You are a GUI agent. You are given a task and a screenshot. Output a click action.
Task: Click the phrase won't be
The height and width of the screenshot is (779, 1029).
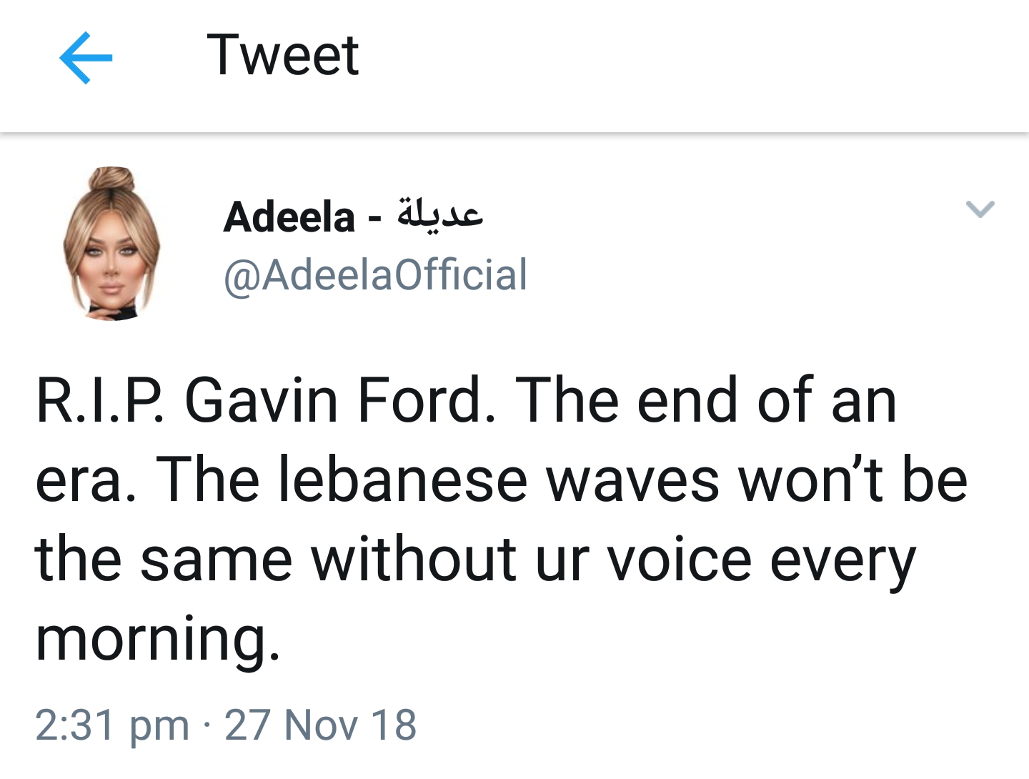click(x=853, y=480)
